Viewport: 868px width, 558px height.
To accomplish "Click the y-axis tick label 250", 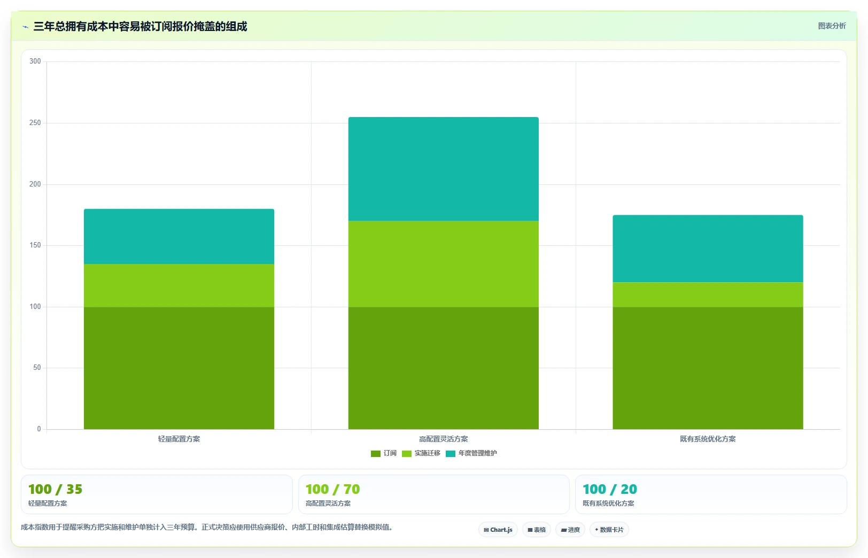I will pos(35,123).
